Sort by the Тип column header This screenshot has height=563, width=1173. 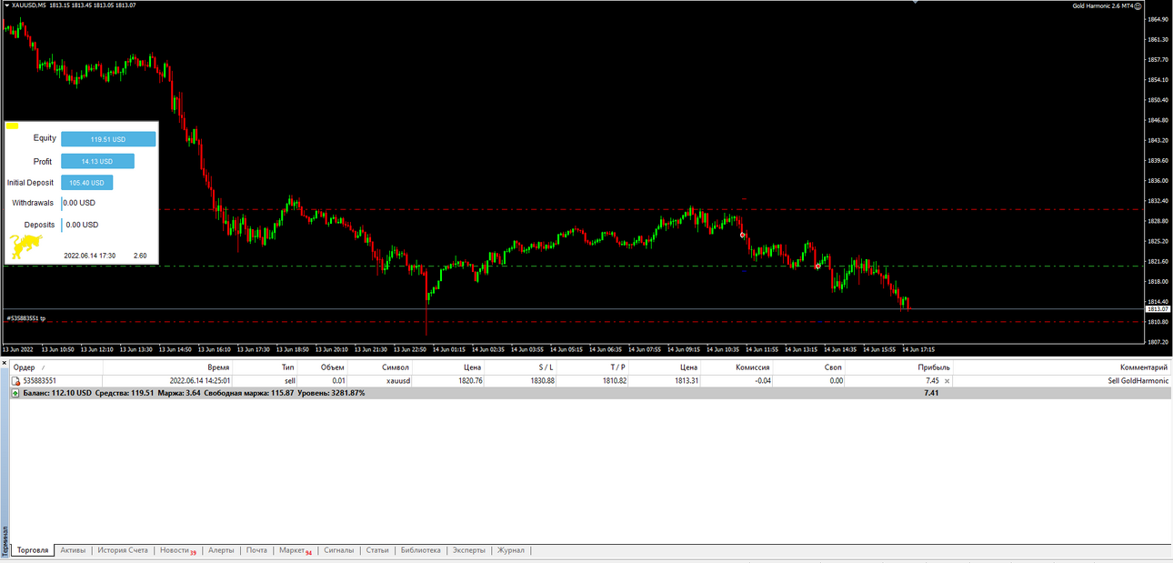click(265, 367)
